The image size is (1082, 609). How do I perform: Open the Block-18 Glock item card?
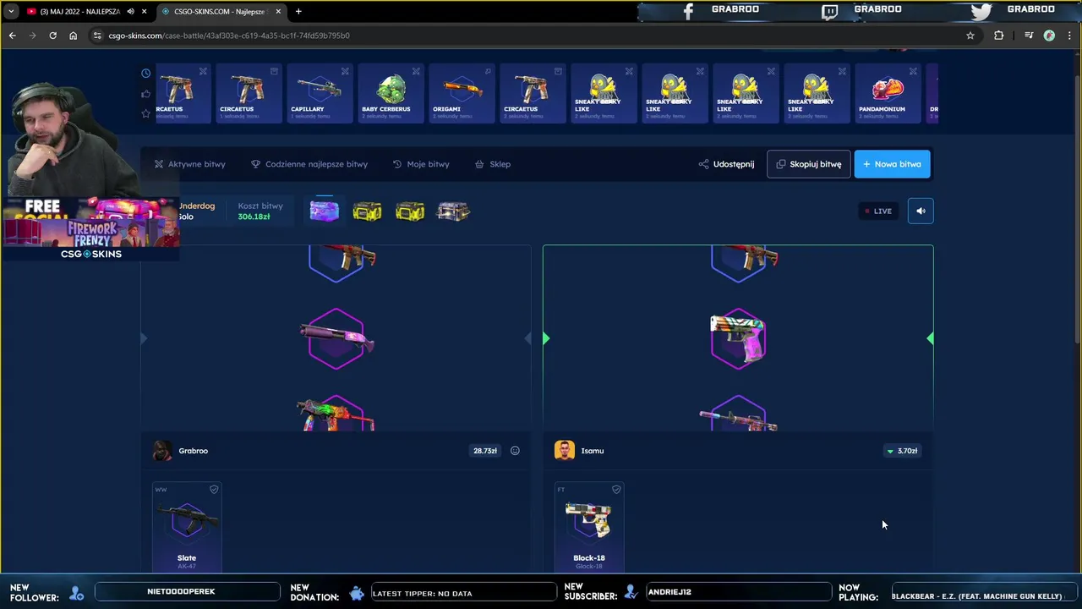coord(589,527)
